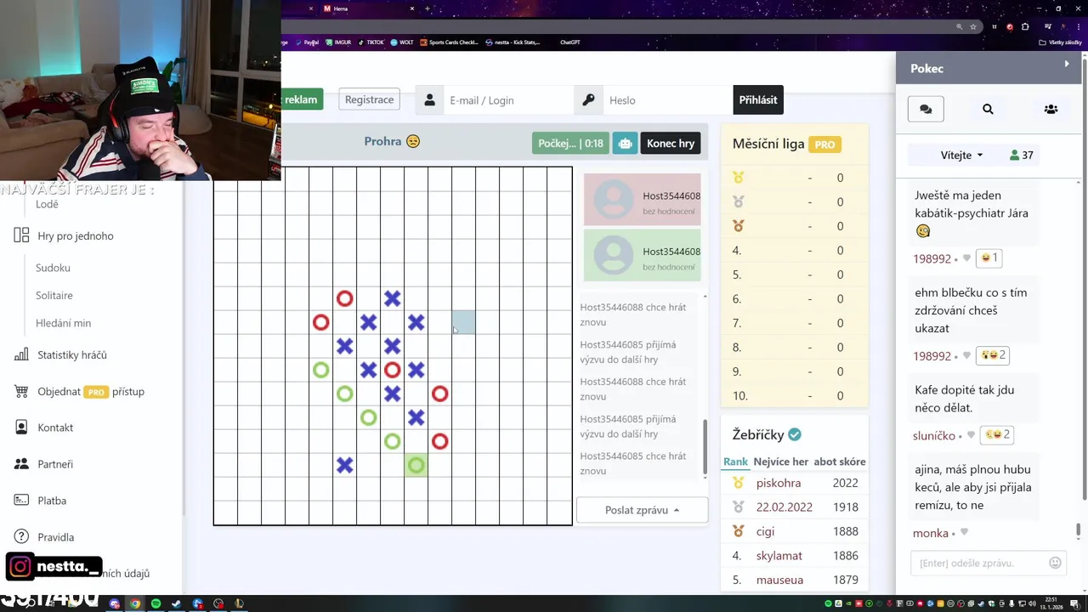The width and height of the screenshot is (1088, 612).
Task: Open the Registrace link
Action: [369, 99]
